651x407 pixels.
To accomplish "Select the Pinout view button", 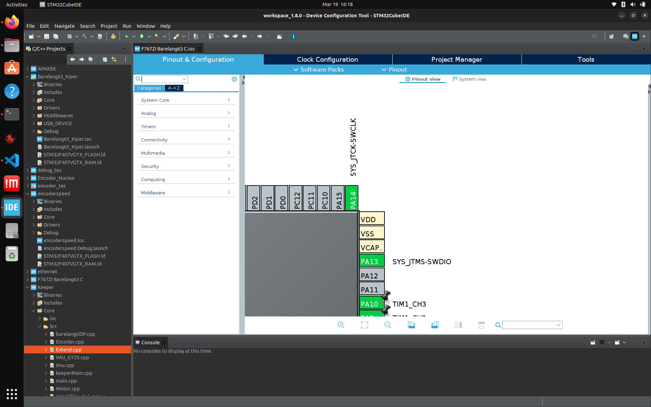I will tap(423, 79).
